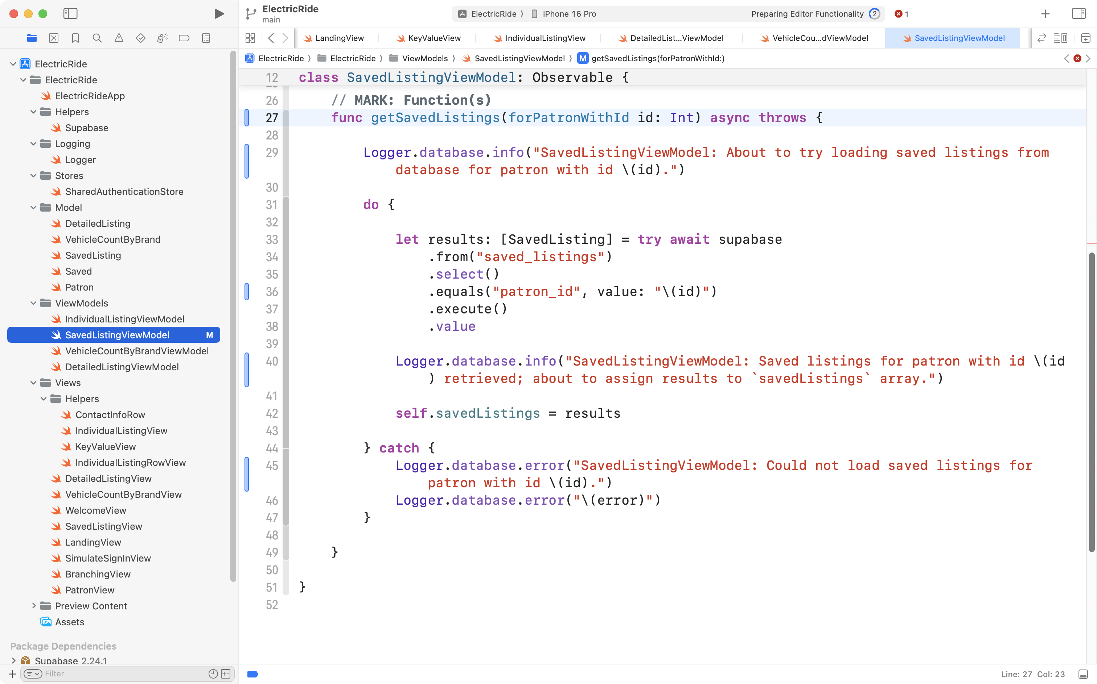Open DetailedListingViewModel in navigator

(x=122, y=367)
